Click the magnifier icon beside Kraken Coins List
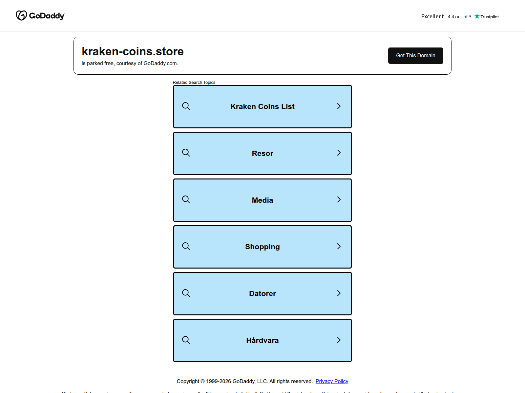The height and width of the screenshot is (393, 525). (186, 106)
